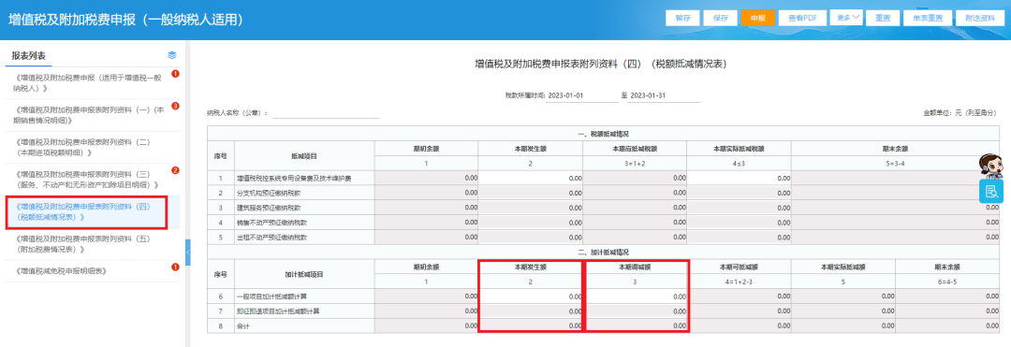The height and width of the screenshot is (347, 1011).
Task: Click row label 出租不动产预征缴纳税款
Action: (272, 237)
